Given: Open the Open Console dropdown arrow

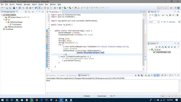Looking at the screenshot, I should [x=173, y=75].
